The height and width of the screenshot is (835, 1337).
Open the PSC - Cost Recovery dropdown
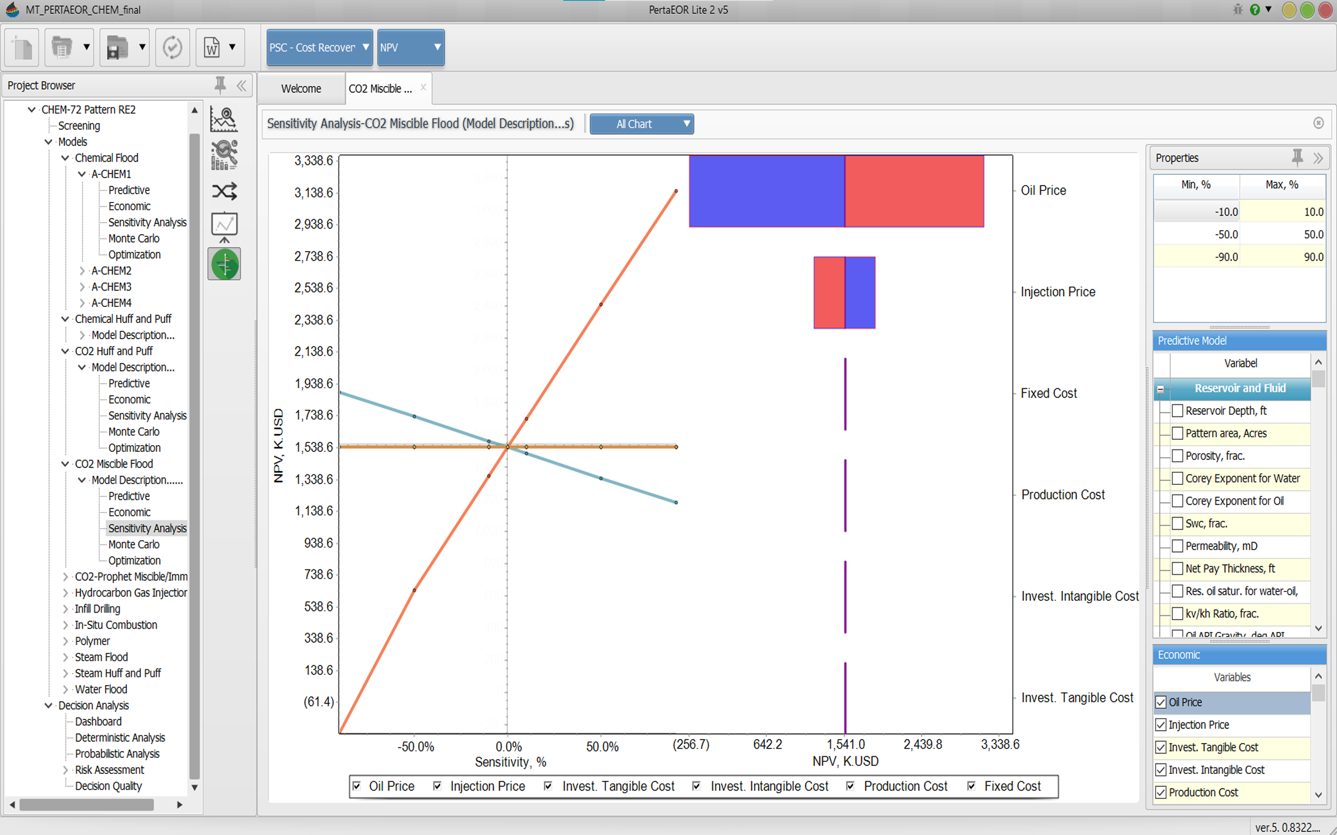319,47
